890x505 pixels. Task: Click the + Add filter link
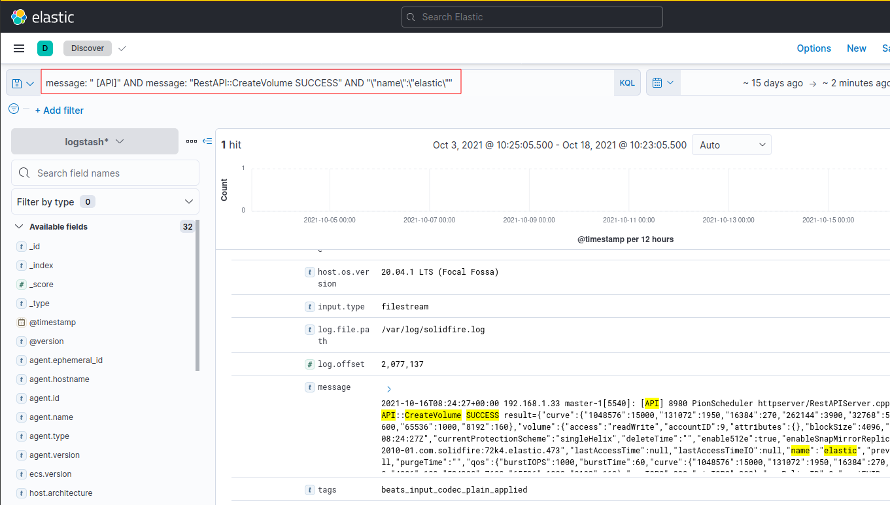coord(60,111)
